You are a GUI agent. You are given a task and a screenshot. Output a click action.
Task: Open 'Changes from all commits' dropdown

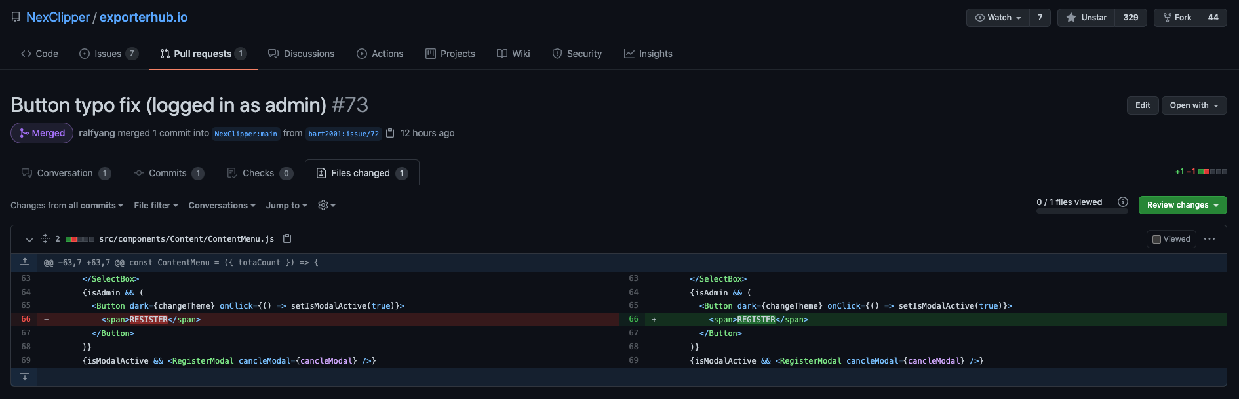point(67,206)
